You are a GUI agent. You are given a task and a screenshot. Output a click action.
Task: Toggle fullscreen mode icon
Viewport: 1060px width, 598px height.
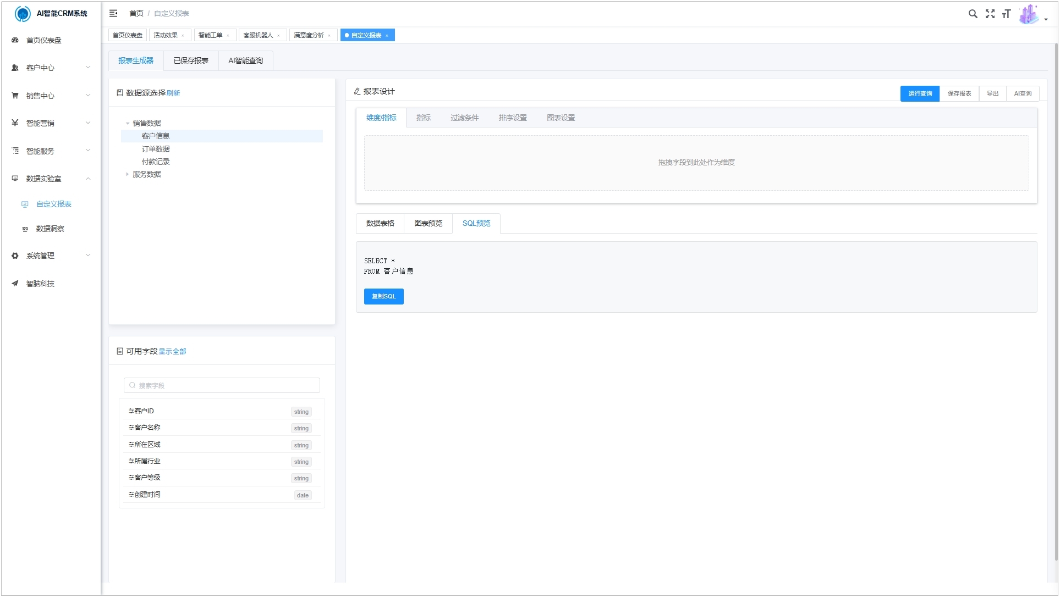990,14
